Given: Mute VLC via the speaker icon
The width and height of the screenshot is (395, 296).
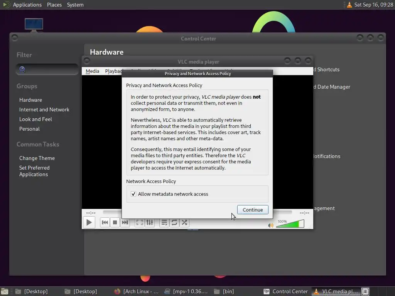Looking at the screenshot, I should tap(271, 225).
